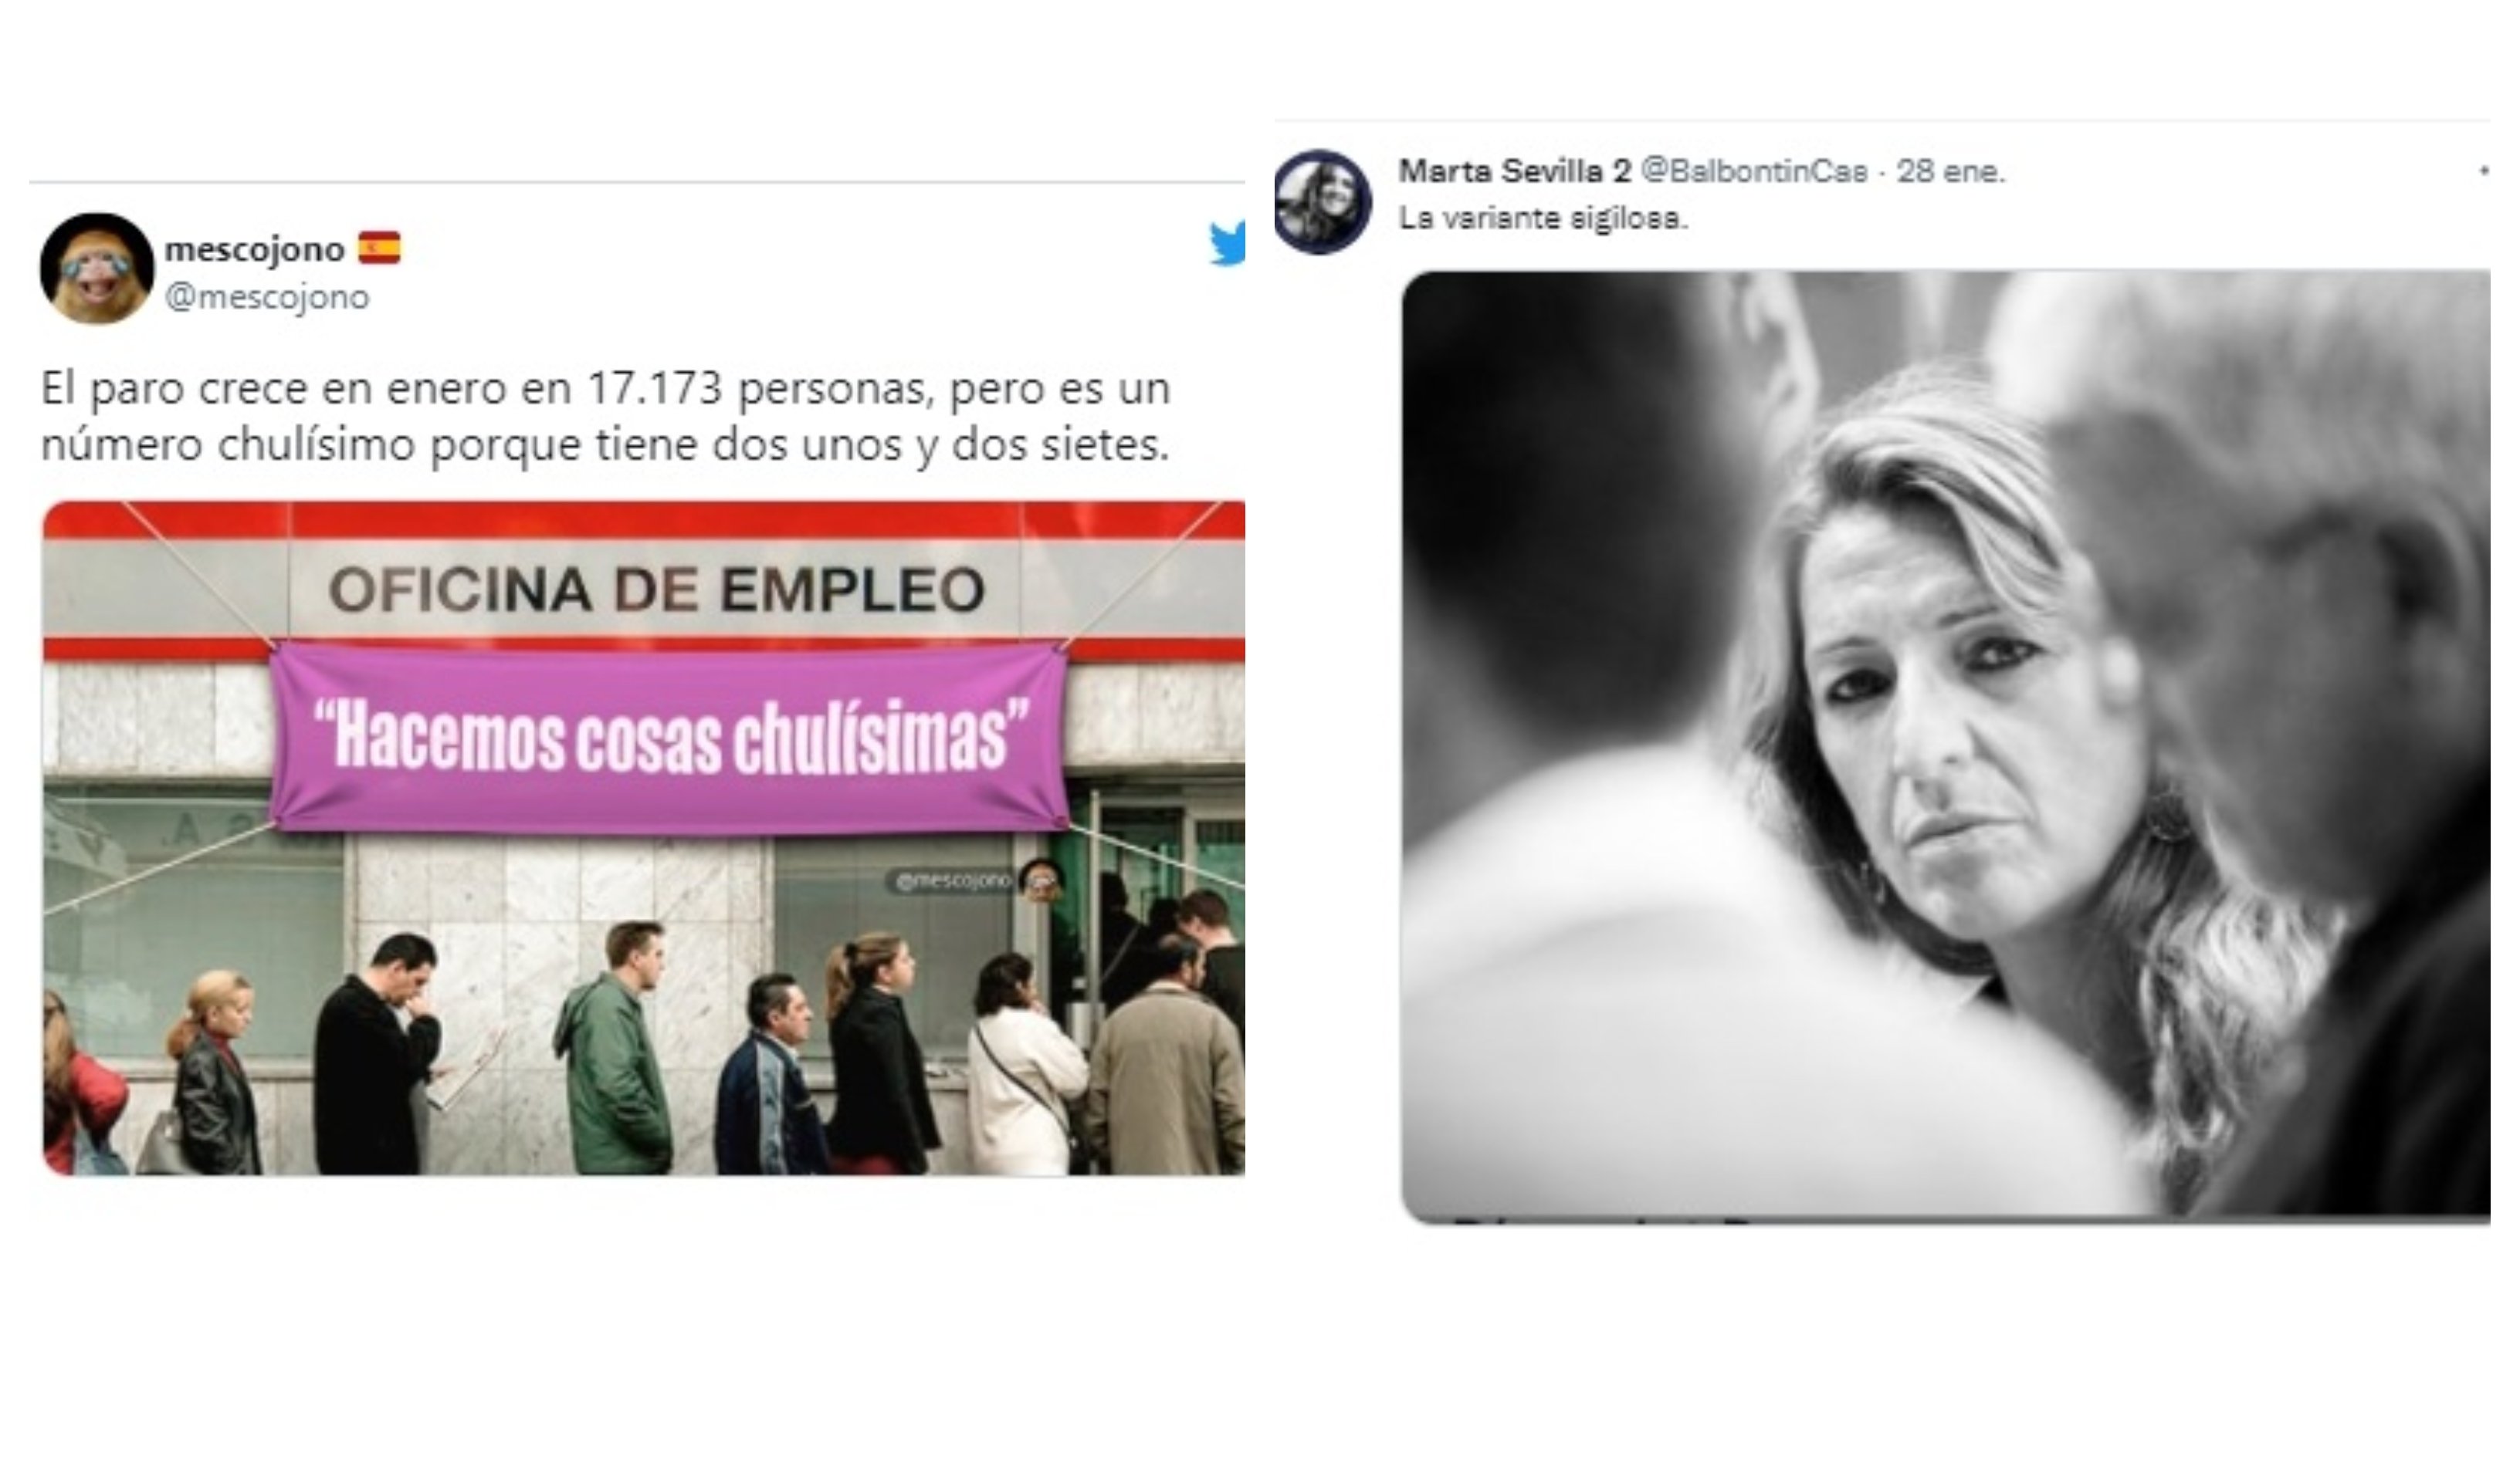The height and width of the screenshot is (1463, 2520).
Task: Click the tweet text about 17.173 personas
Action: [x=605, y=416]
